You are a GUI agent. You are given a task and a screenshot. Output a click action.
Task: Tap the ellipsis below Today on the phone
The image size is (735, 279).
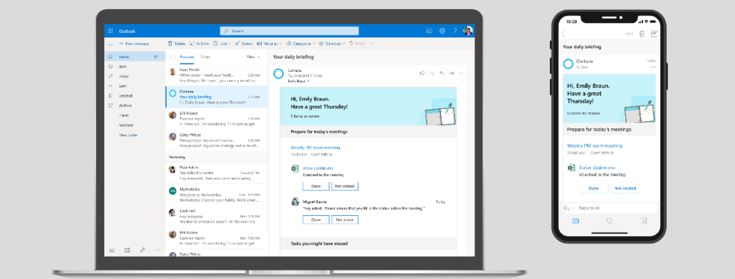click(653, 67)
